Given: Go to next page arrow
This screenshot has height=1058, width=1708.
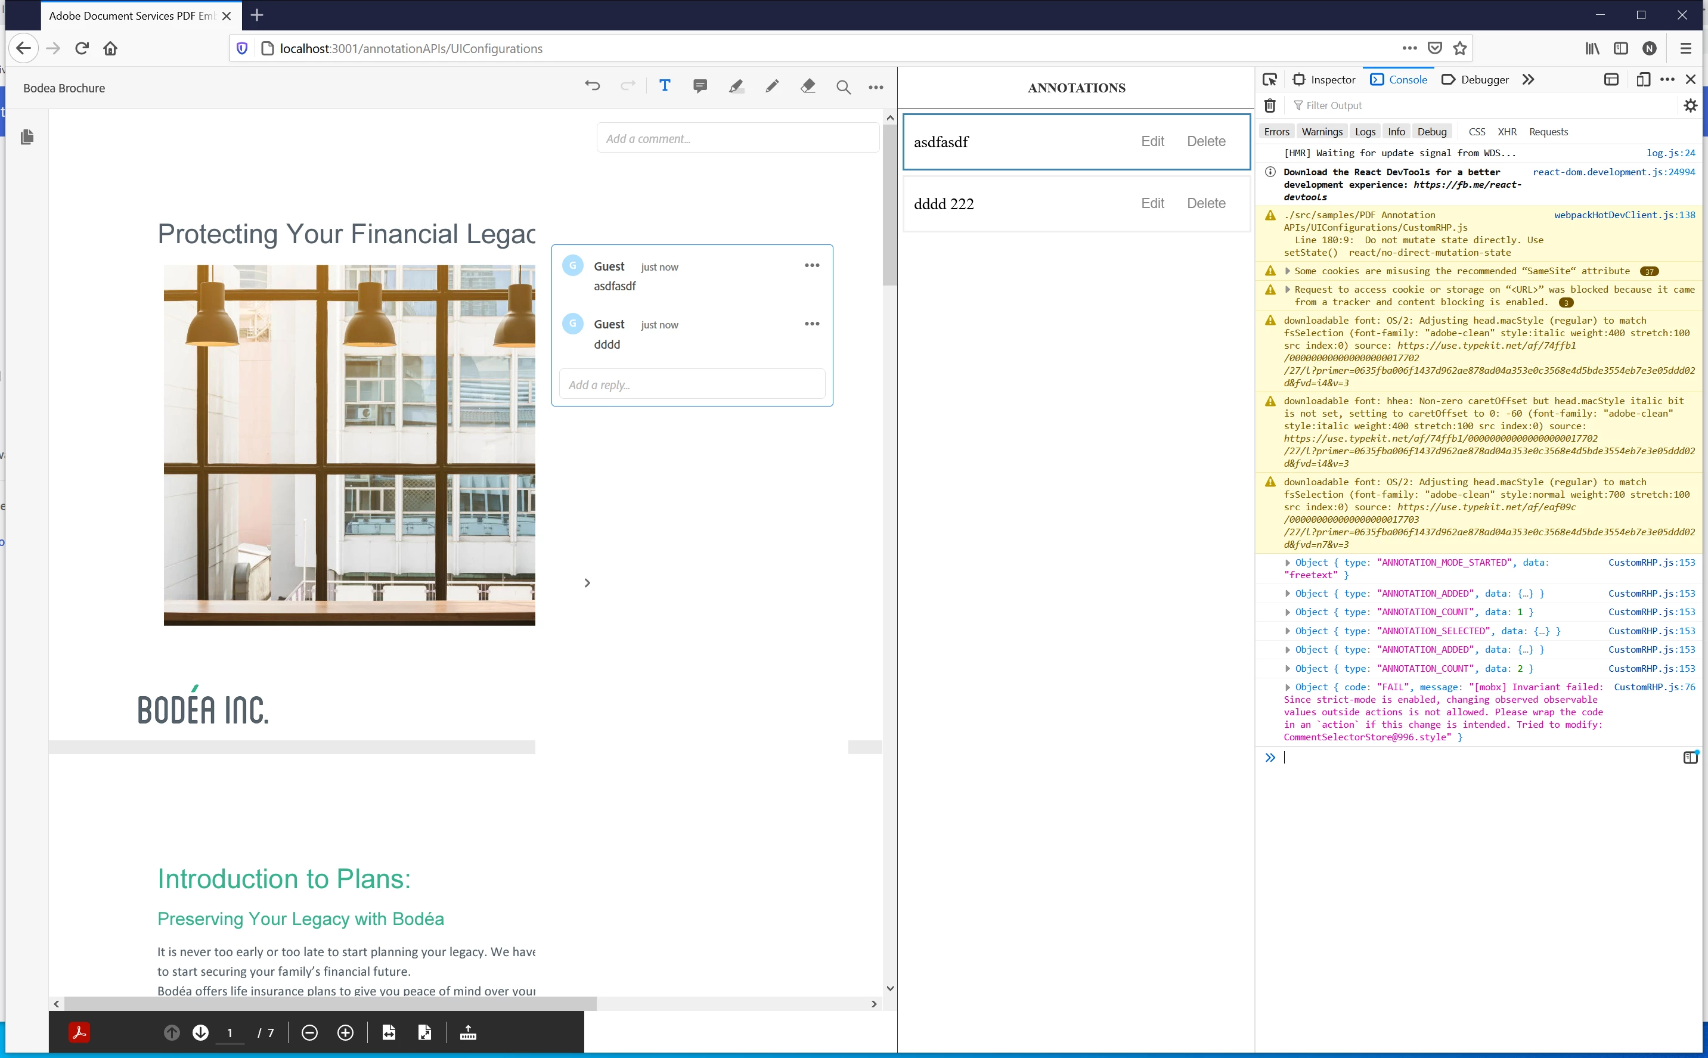Looking at the screenshot, I should click(200, 1033).
